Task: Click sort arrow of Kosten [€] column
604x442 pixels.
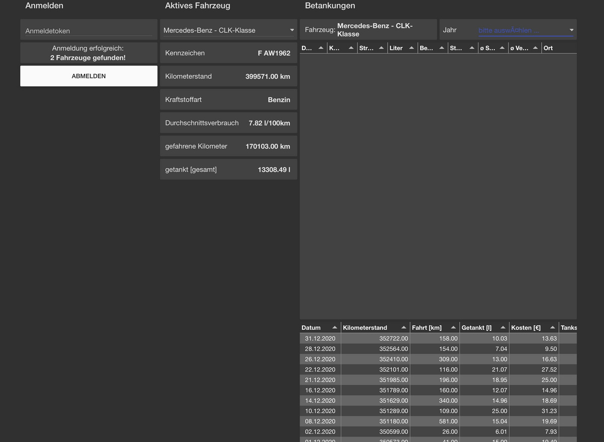Action: (553, 328)
